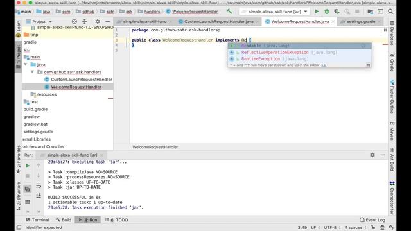Image resolution: width=411 pixels, height=231 pixels.
Task: Hide the Project tool window
Action: 108,21
